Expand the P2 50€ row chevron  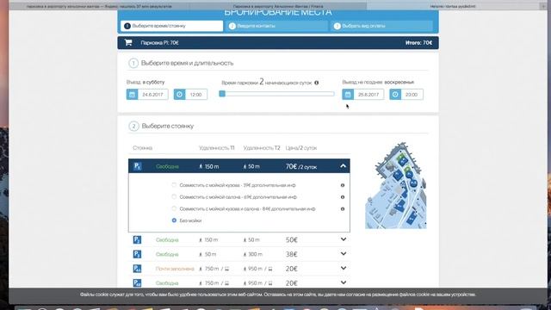pyautogui.click(x=344, y=239)
